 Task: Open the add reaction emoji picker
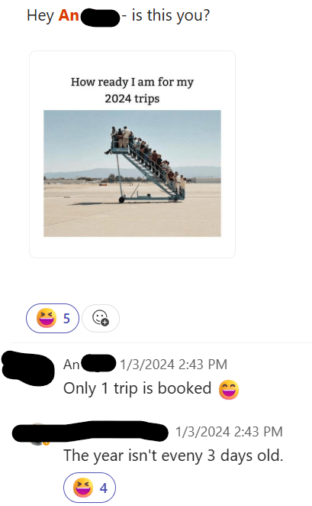[101, 318]
